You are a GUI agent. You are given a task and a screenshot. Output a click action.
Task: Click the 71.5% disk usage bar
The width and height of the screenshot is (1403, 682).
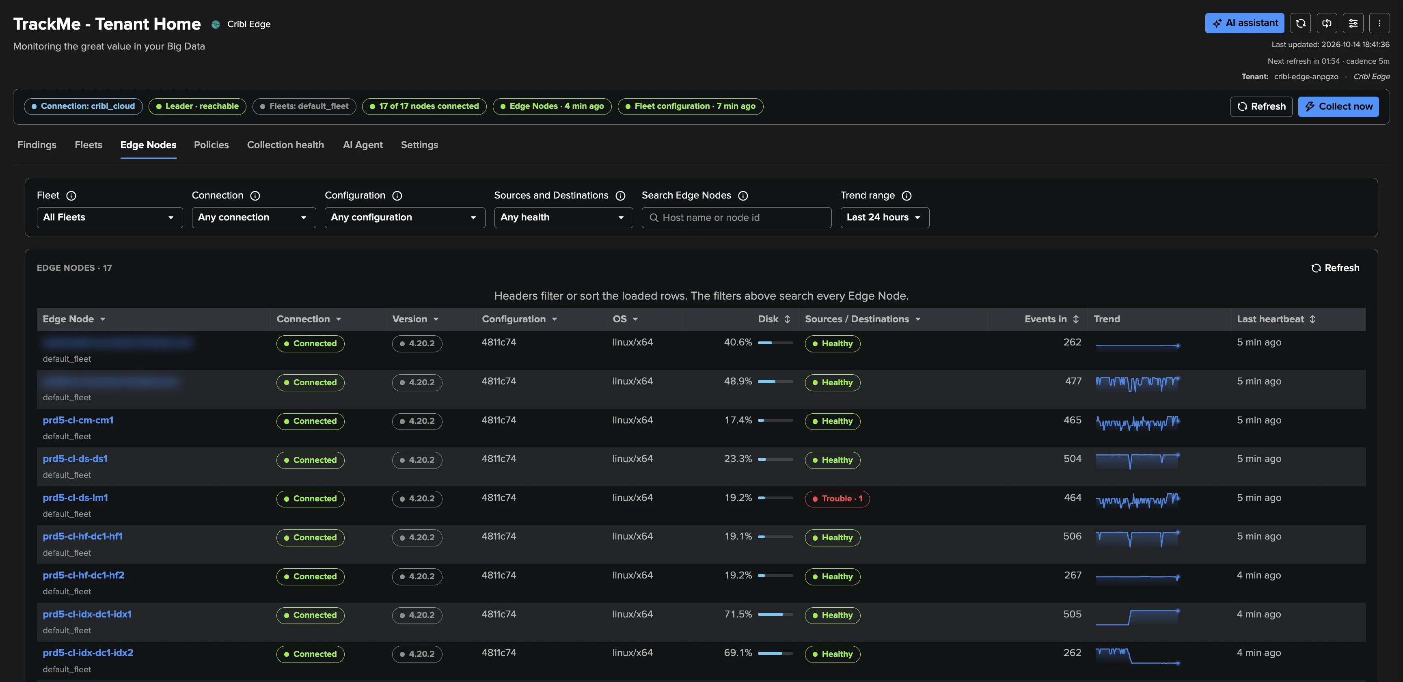(x=775, y=615)
